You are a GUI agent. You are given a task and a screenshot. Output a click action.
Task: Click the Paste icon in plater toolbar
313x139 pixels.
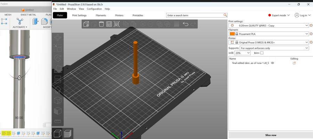click(133, 24)
